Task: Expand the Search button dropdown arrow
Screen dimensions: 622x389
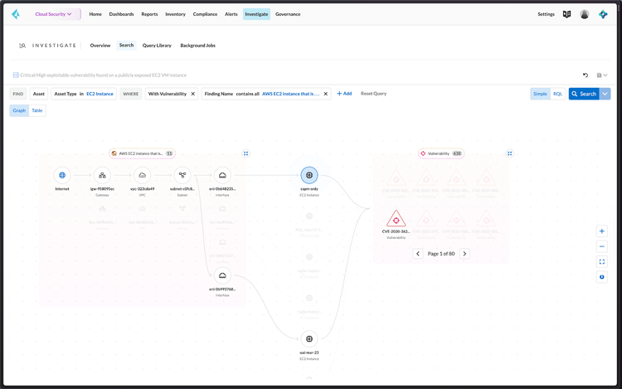Action: (605, 94)
